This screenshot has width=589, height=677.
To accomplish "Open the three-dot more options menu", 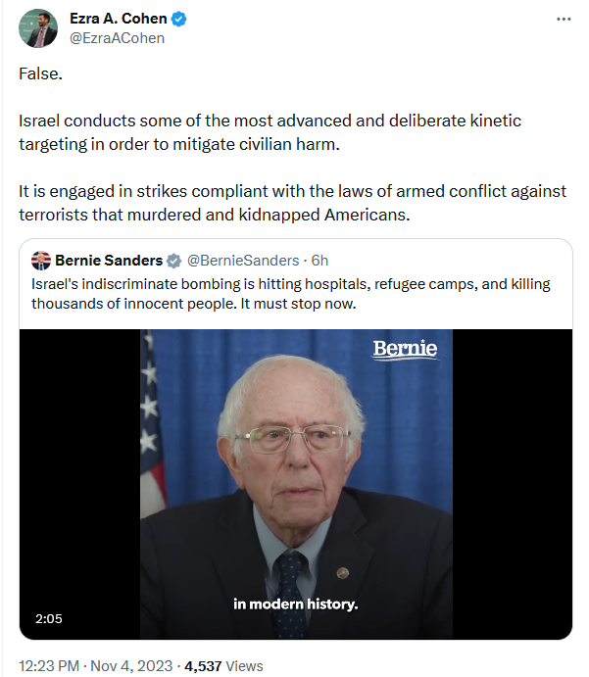I will coord(564,19).
